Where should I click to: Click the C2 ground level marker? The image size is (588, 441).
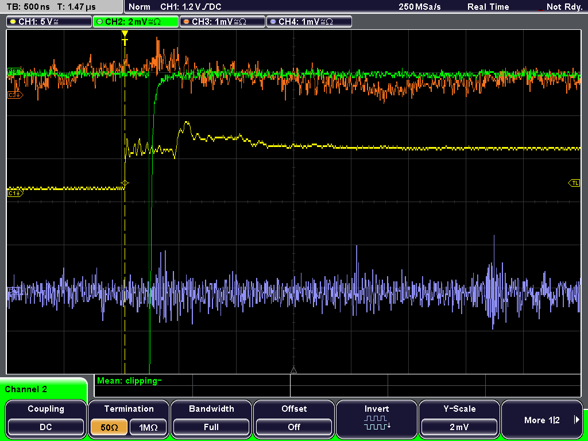tap(14, 72)
